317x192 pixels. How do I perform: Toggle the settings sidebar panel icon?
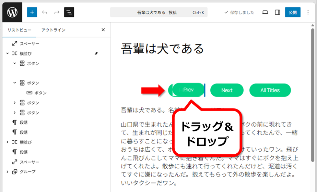tap(277, 12)
